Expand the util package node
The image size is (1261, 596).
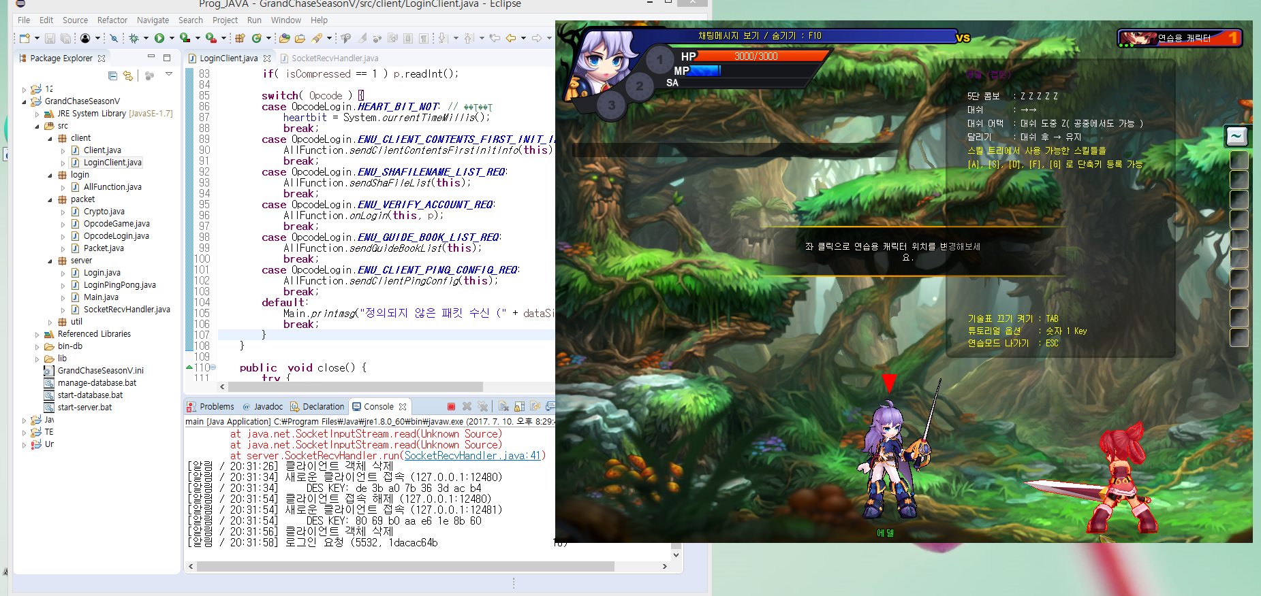[50, 322]
